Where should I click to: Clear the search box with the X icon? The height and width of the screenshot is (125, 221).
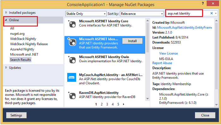(212, 13)
